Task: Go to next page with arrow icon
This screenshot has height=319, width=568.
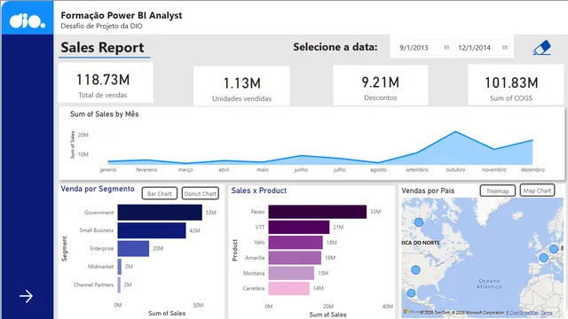Action: click(x=26, y=296)
